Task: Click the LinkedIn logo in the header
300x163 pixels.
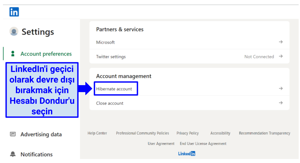Action: pyautogui.click(x=14, y=12)
